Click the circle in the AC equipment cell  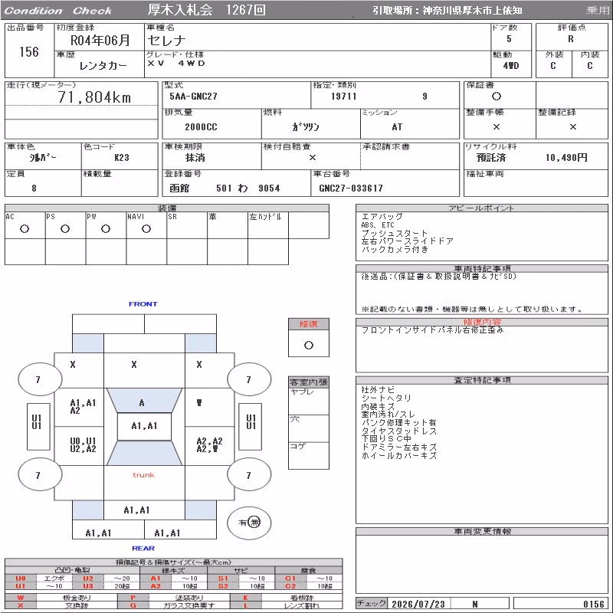(x=25, y=228)
